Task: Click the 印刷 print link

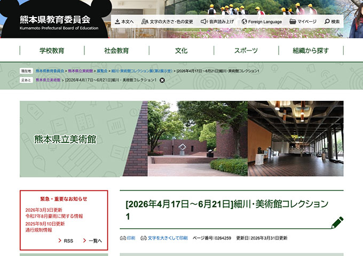Action: click(131, 238)
